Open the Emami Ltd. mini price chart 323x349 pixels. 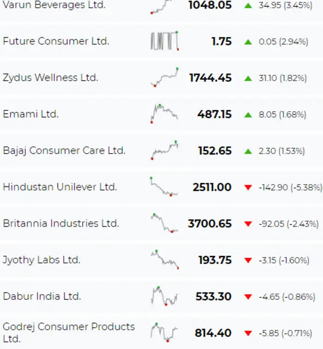click(164, 113)
